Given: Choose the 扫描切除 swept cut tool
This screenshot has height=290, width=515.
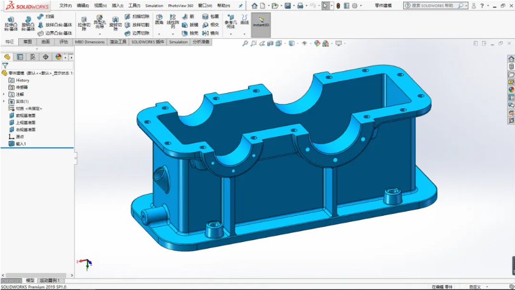Looking at the screenshot, I should click(x=137, y=16).
